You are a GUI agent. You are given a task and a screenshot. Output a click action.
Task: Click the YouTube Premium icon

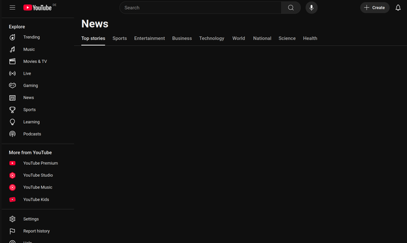point(12,163)
